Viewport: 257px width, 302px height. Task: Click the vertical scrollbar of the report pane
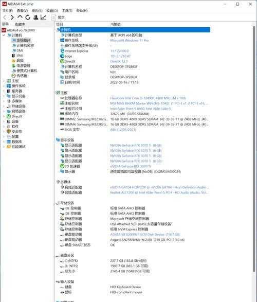point(254,149)
